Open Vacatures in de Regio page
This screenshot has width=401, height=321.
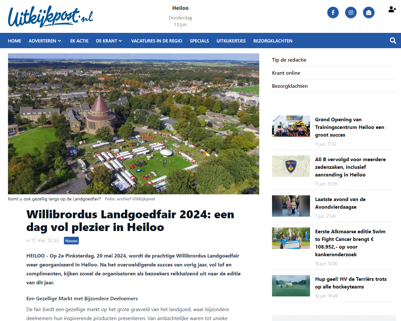156,41
